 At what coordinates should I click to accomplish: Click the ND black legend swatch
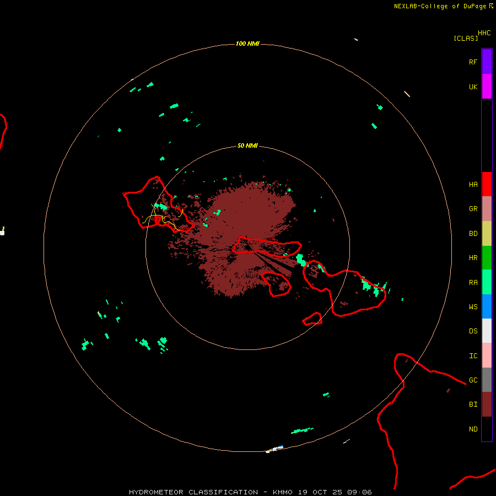[x=487, y=429]
